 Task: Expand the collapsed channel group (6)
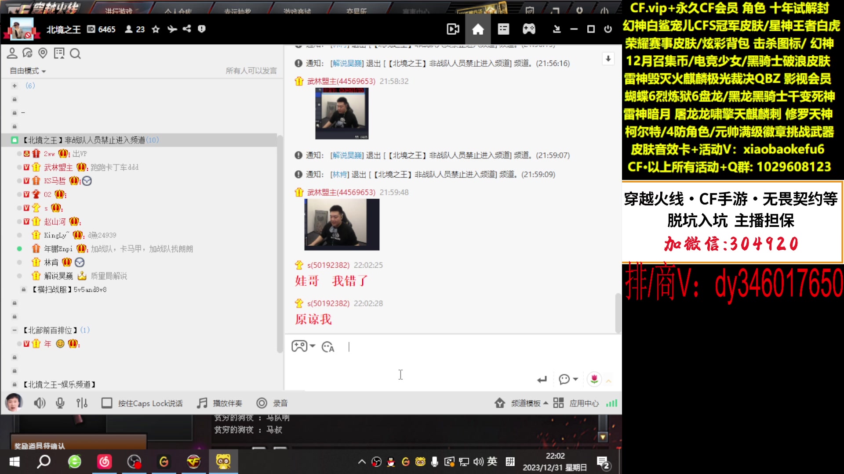[x=15, y=86]
